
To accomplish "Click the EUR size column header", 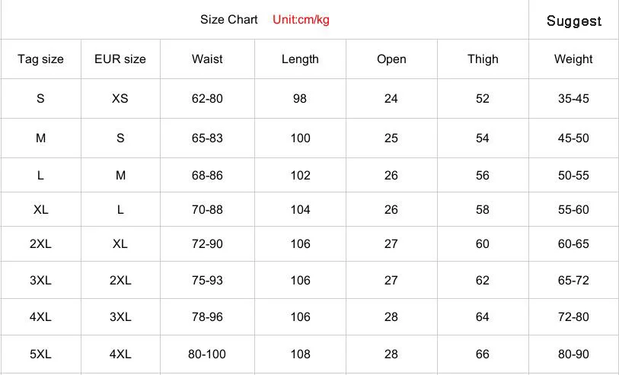I will click(120, 59).
